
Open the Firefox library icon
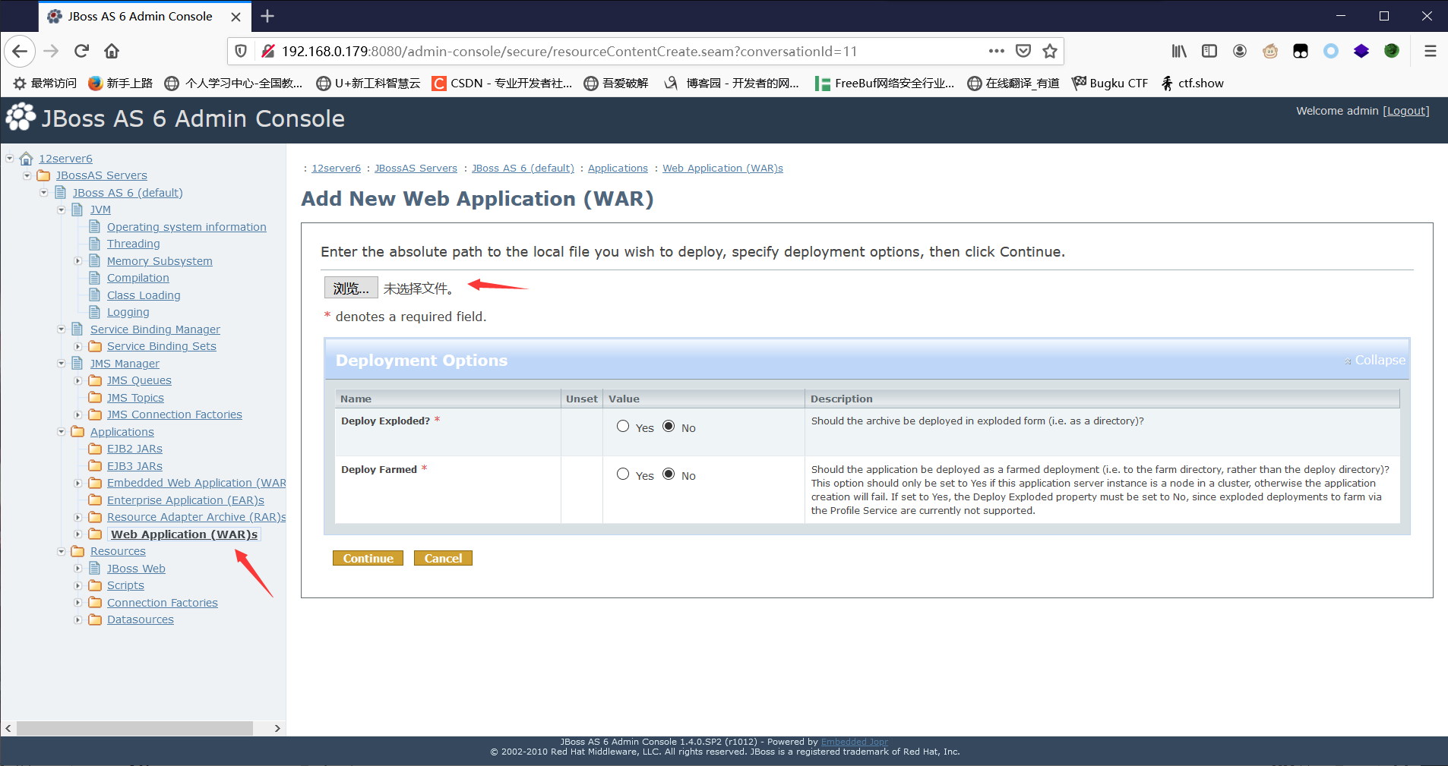(1179, 51)
